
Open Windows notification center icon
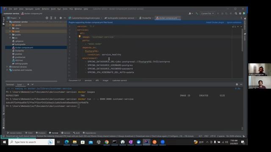point(243,142)
